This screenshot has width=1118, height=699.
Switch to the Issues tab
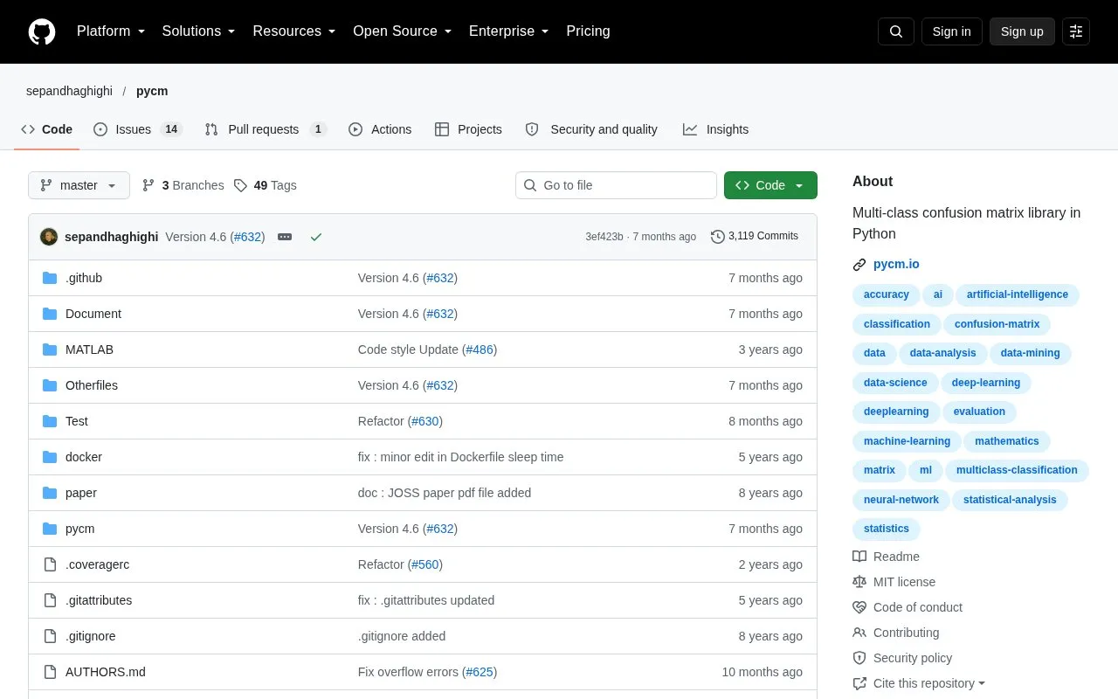(136, 129)
